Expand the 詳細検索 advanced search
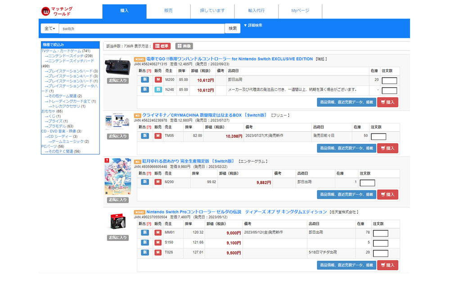Image resolution: width=450 pixels, height=281 pixels. click(253, 25)
